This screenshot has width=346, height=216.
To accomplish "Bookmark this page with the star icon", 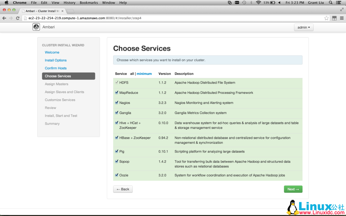I will click(326, 18).
